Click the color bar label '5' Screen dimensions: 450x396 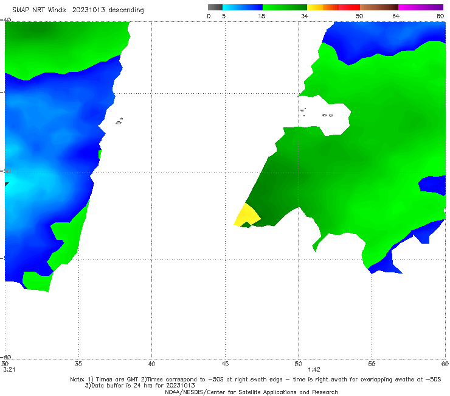coord(224,16)
